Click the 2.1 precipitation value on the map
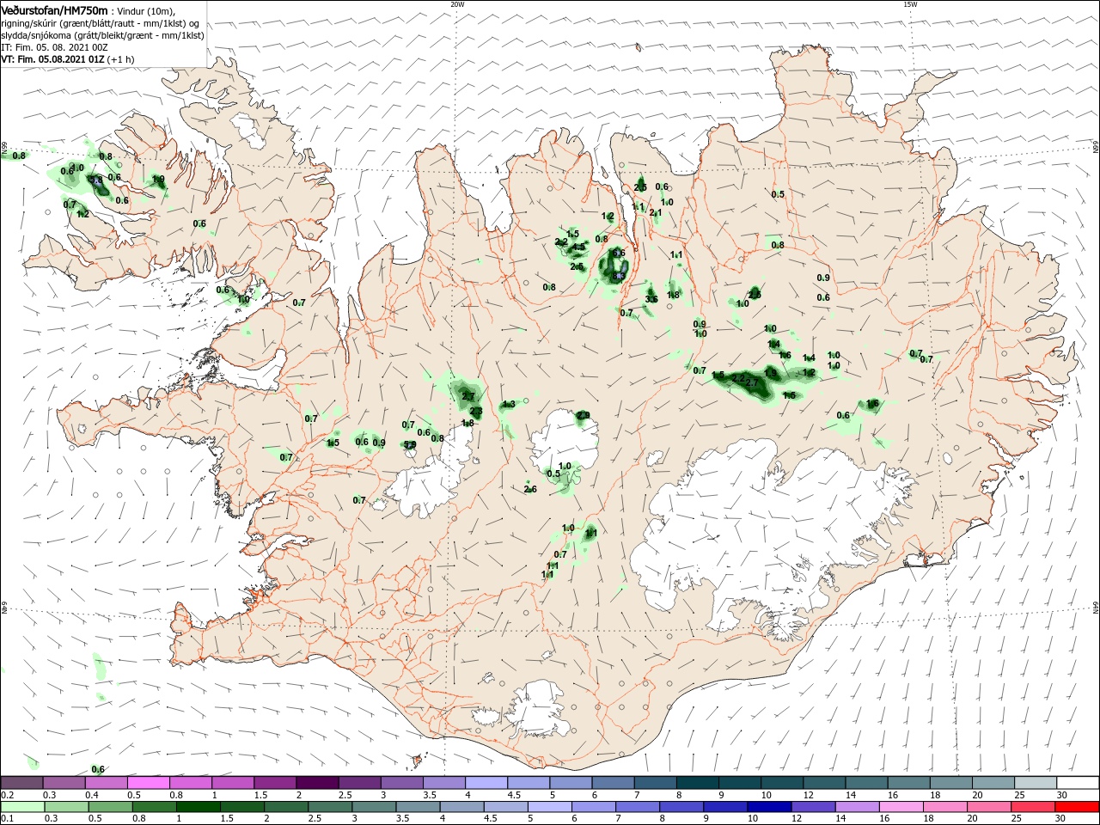The image size is (1100, 825). point(656,212)
